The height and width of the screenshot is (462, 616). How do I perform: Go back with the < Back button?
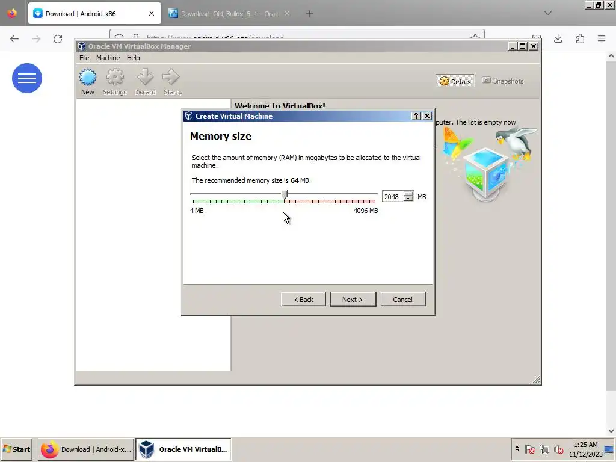coord(303,300)
